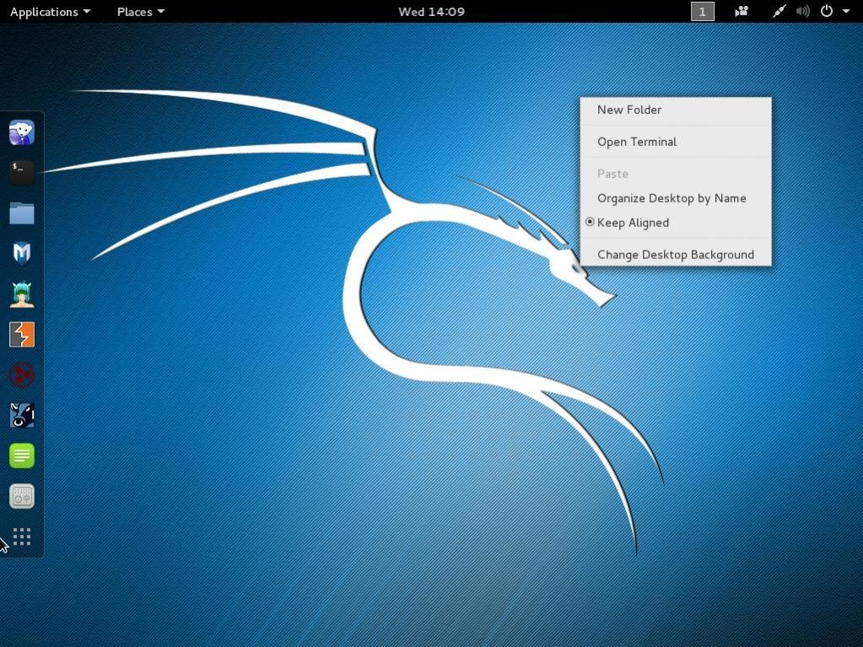The width and height of the screenshot is (863, 647).
Task: Open the Applications menu
Action: point(50,12)
